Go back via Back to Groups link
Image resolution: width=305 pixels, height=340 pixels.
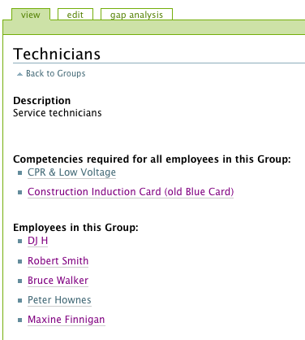pyautogui.click(x=55, y=73)
